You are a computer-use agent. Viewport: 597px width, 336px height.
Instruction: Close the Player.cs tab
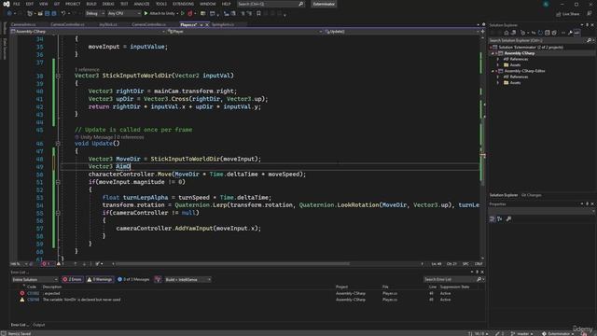point(207,25)
